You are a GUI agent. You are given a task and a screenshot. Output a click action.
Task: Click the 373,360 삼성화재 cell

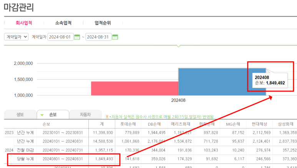point(290,159)
